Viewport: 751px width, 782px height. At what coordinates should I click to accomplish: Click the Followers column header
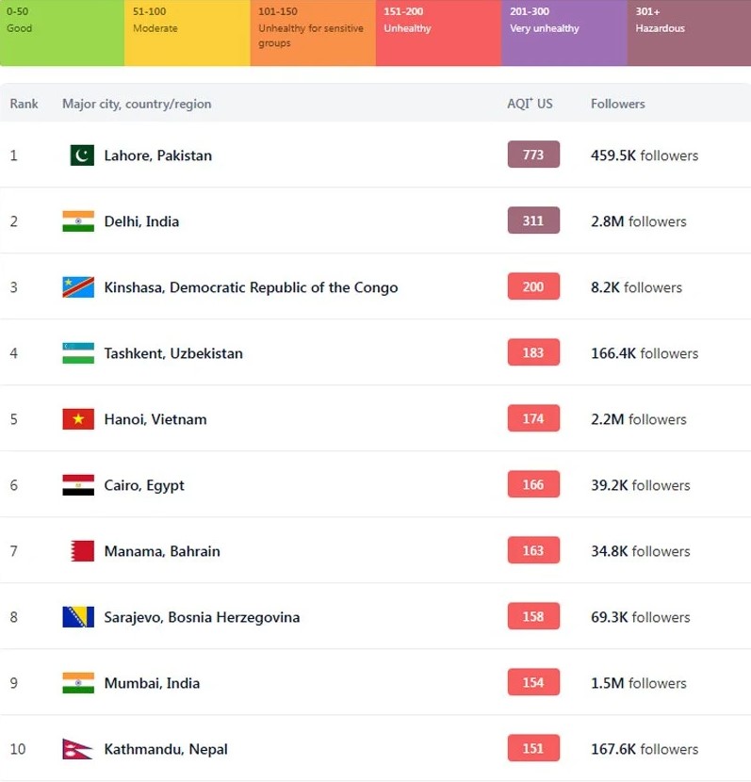tap(618, 104)
